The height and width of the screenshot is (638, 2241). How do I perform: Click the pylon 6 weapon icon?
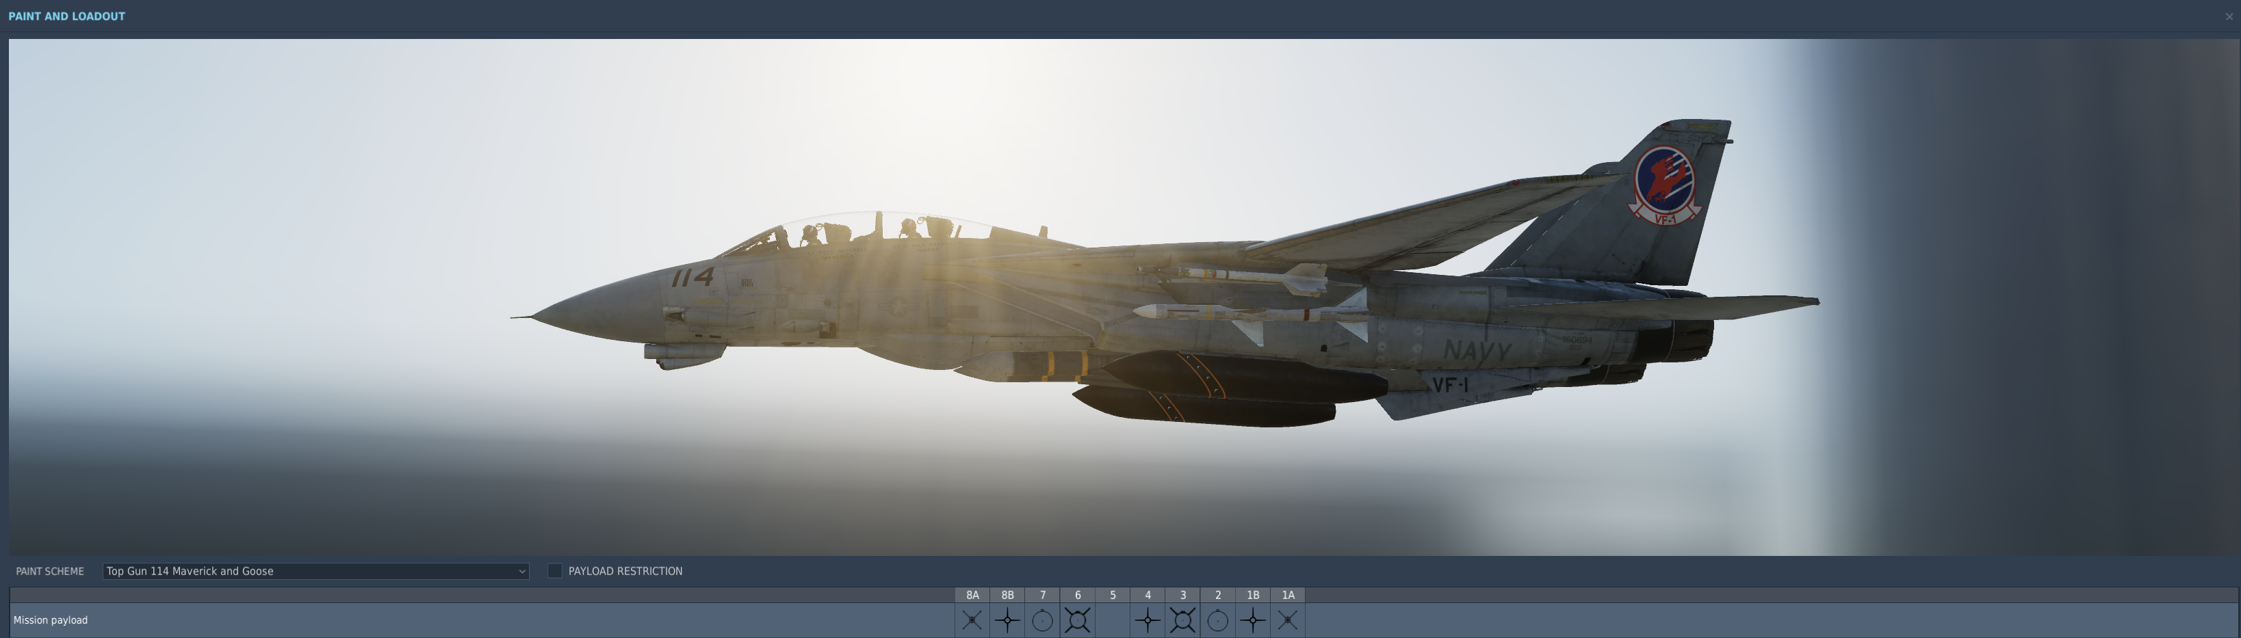pos(1077,620)
